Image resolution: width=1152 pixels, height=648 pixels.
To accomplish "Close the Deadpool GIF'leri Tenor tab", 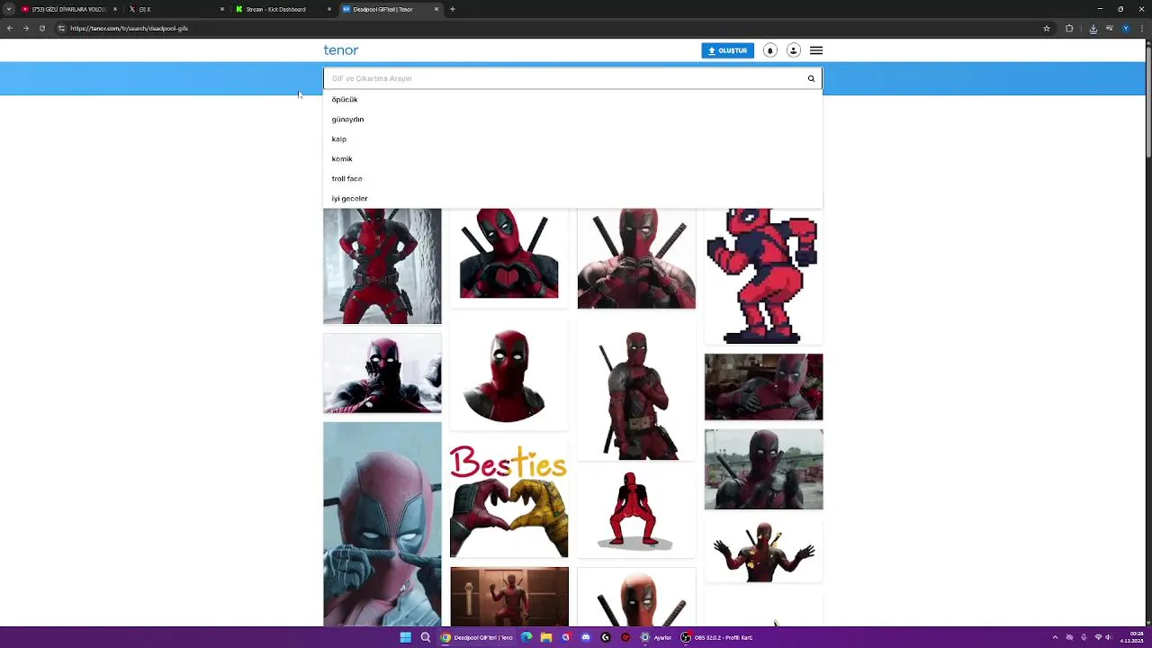I will (x=436, y=9).
